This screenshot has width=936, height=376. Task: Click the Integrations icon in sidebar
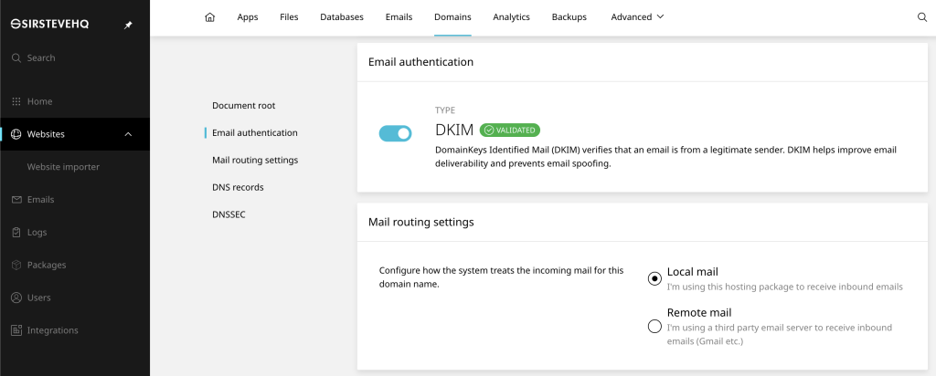point(16,330)
